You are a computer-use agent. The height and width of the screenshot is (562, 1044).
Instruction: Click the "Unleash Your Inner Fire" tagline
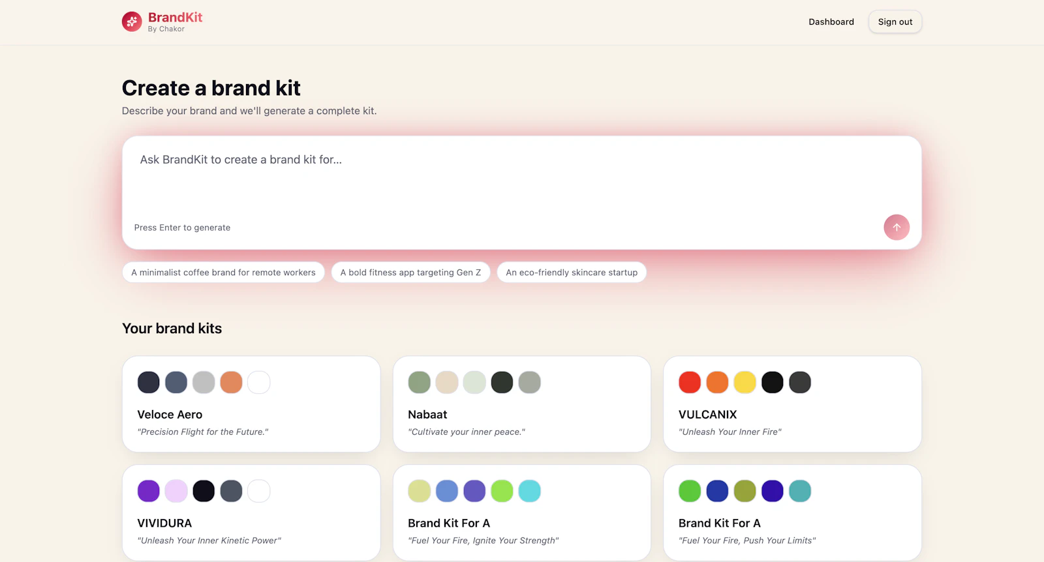730,432
